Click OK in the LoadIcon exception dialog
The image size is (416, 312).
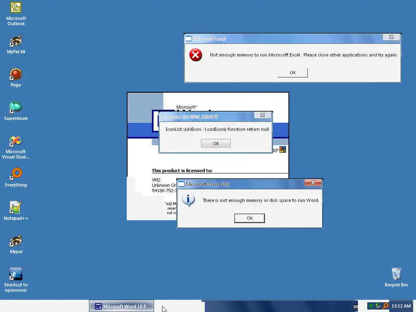216,143
